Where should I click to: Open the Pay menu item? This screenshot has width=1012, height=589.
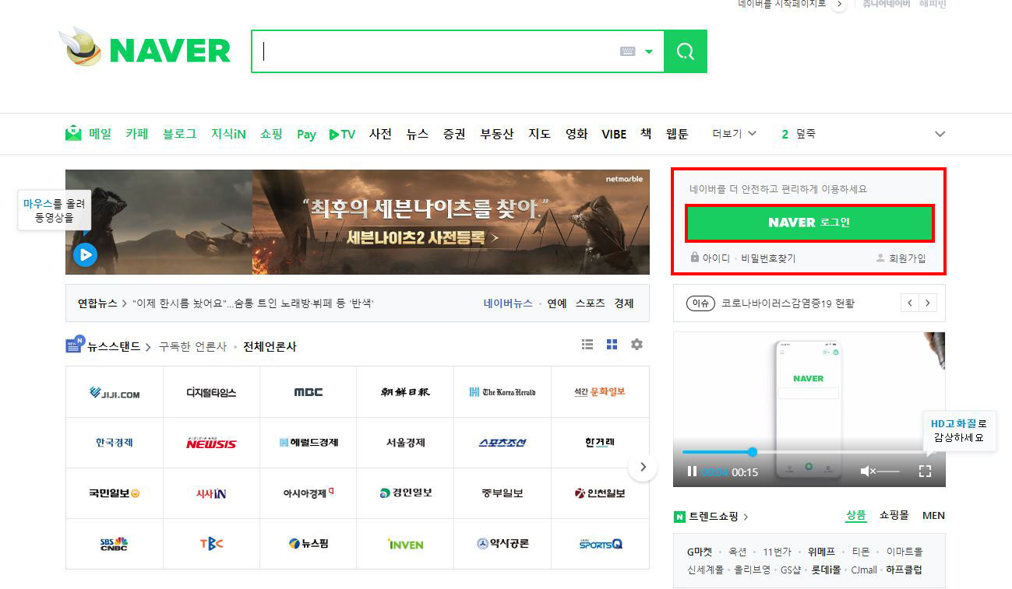click(x=306, y=135)
